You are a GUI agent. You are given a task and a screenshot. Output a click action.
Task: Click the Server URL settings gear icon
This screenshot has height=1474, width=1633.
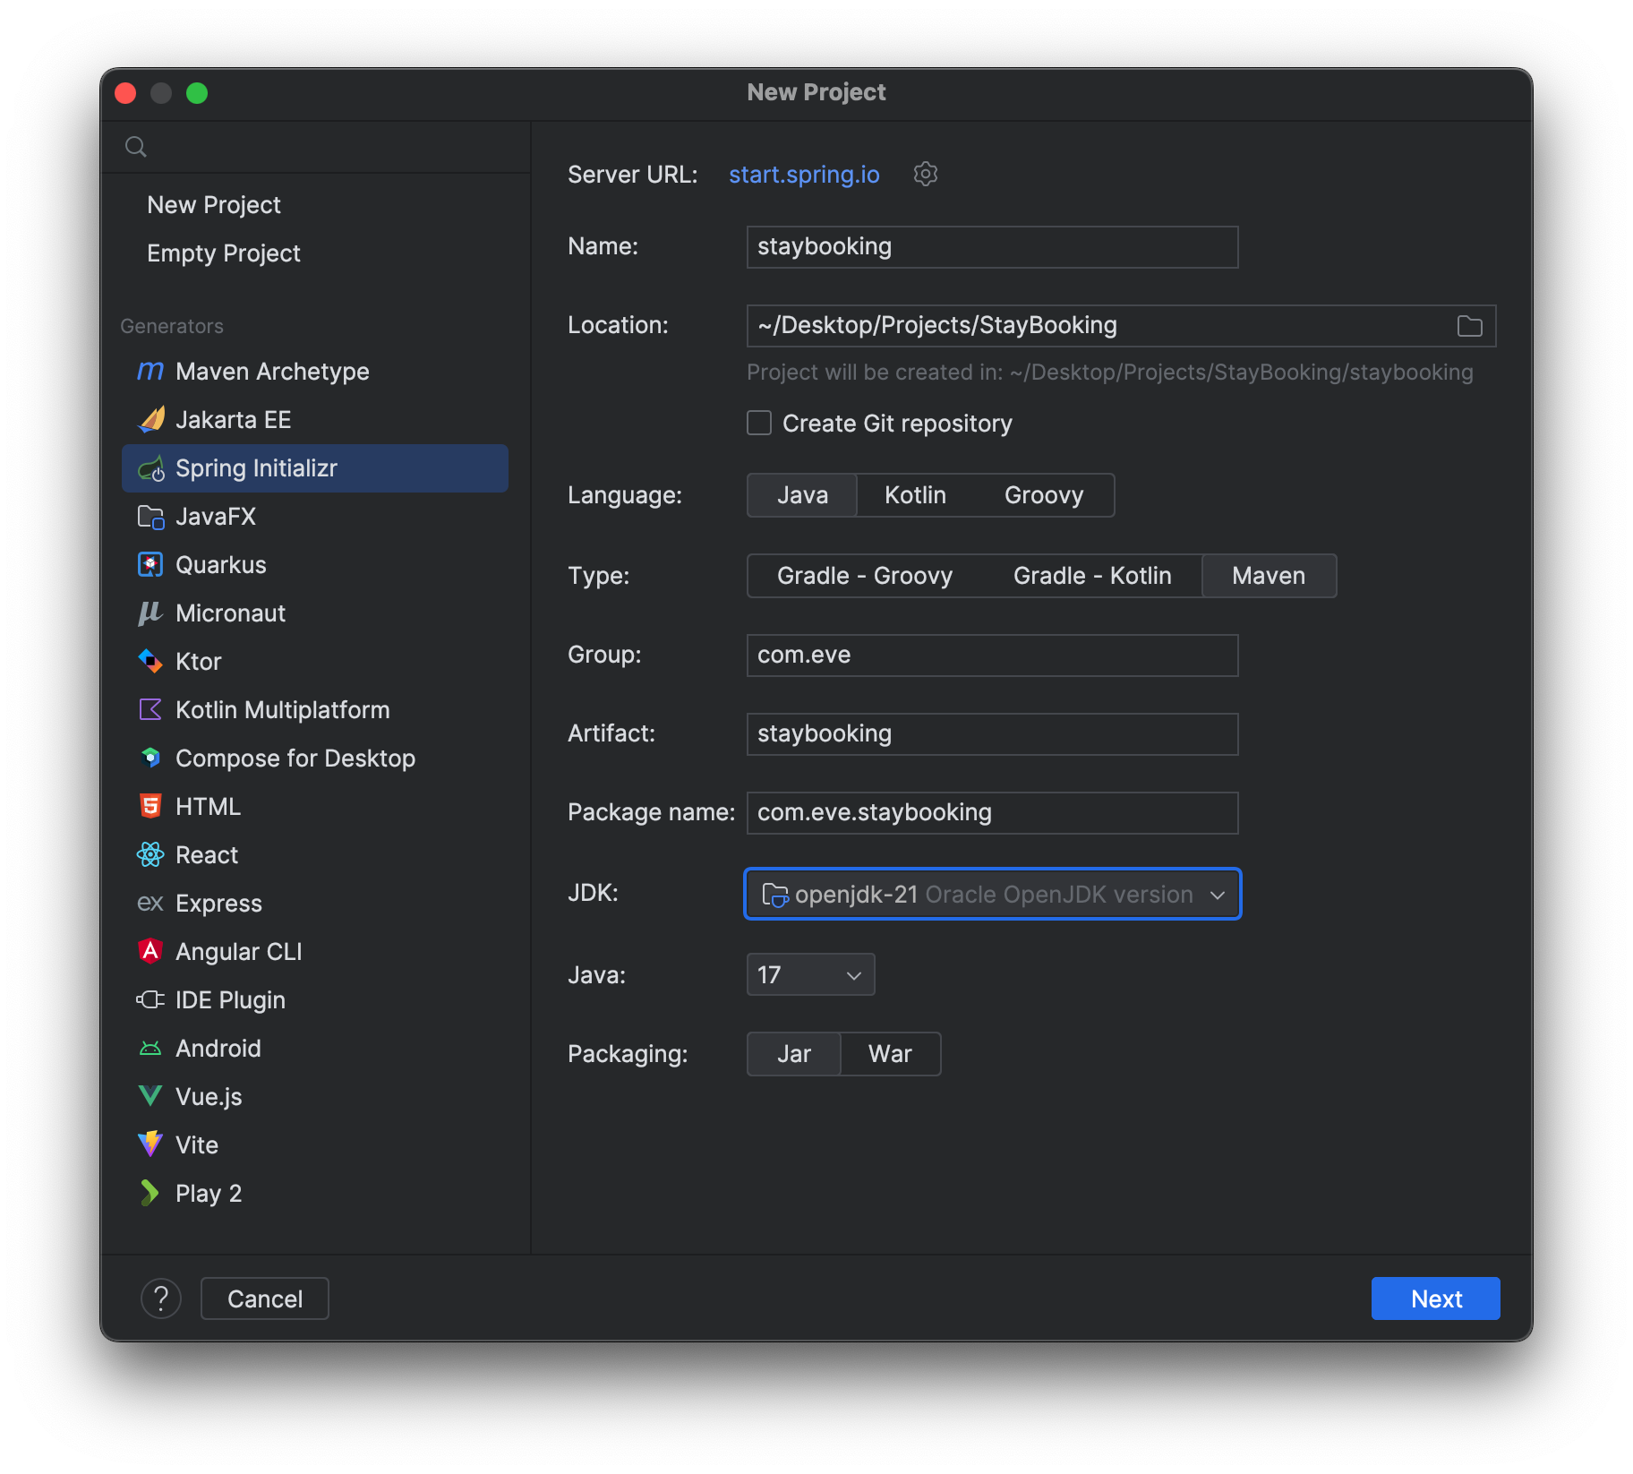[925, 174]
